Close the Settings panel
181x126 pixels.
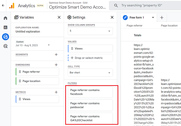pos(112,17)
